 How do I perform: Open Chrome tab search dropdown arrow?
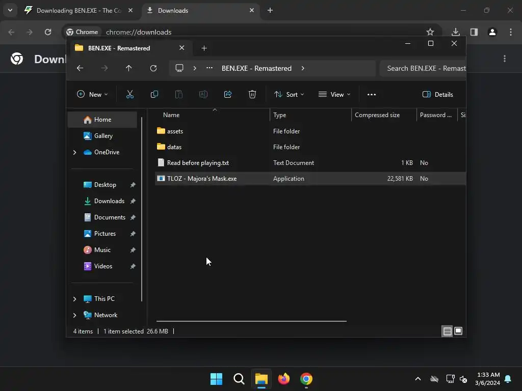tap(10, 10)
